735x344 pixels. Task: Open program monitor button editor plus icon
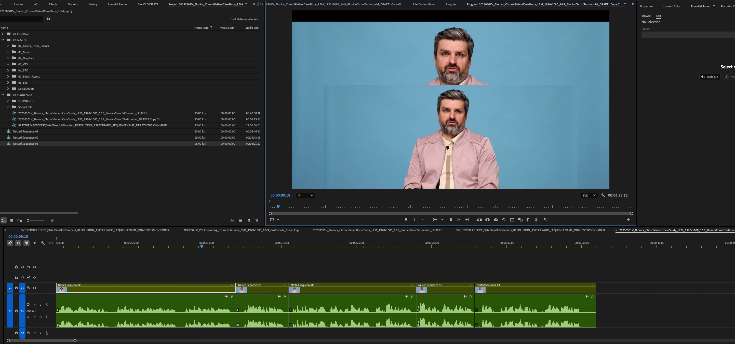point(628,220)
